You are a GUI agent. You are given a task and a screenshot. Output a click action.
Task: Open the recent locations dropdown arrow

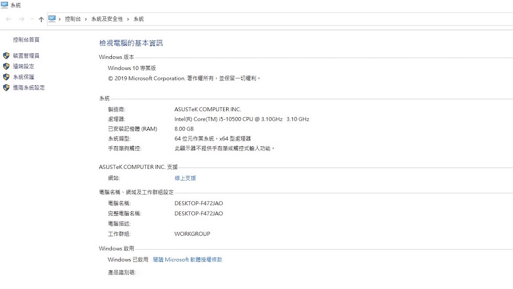tap(32, 19)
